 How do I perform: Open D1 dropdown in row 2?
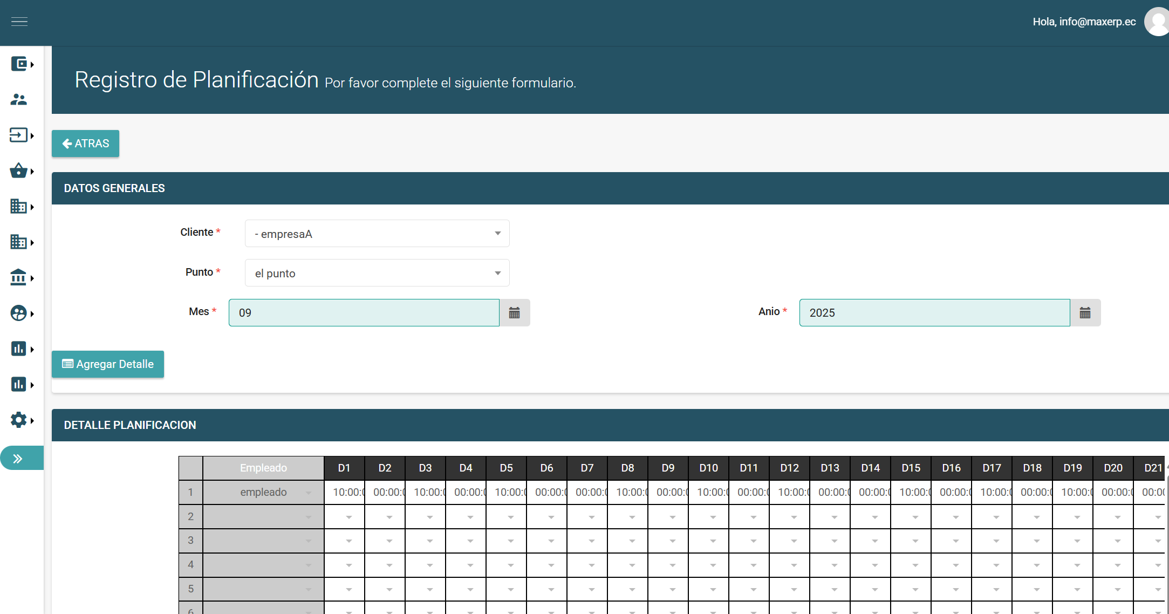pyautogui.click(x=348, y=517)
